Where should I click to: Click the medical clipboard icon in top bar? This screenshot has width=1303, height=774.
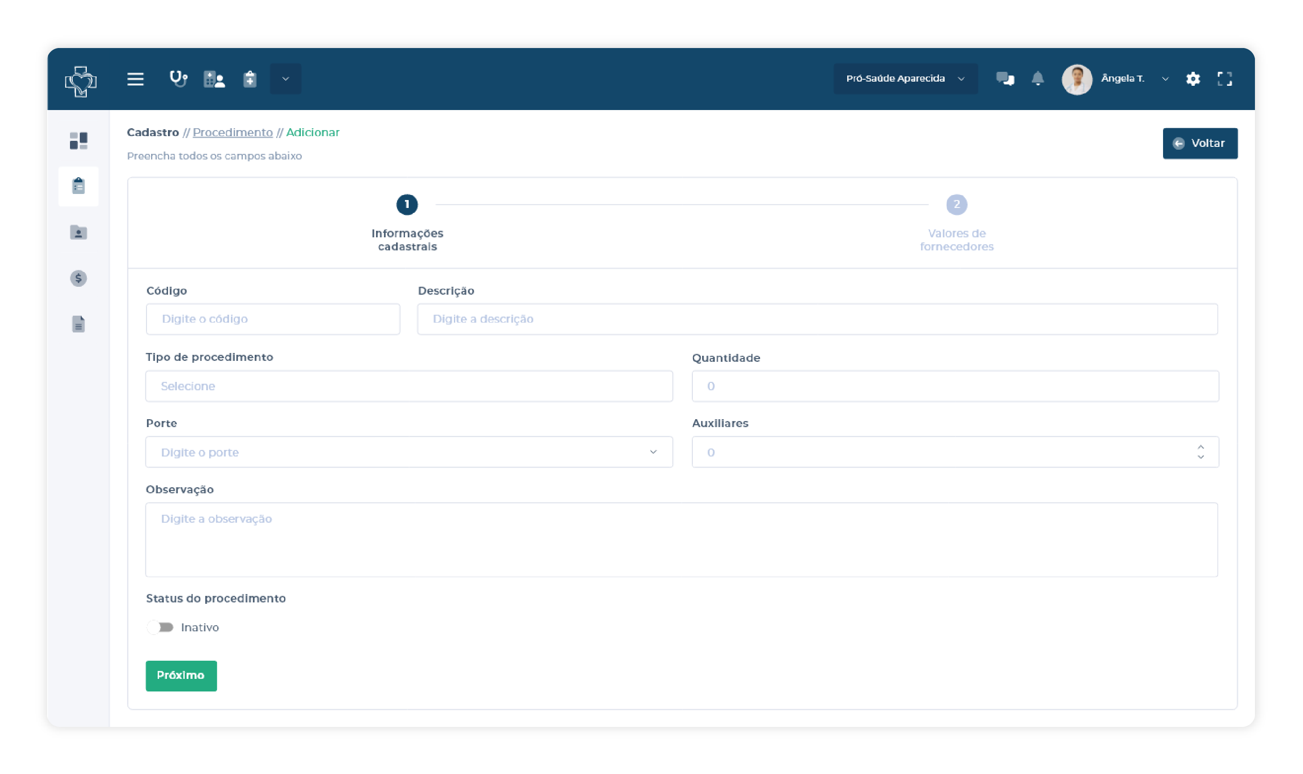point(250,79)
